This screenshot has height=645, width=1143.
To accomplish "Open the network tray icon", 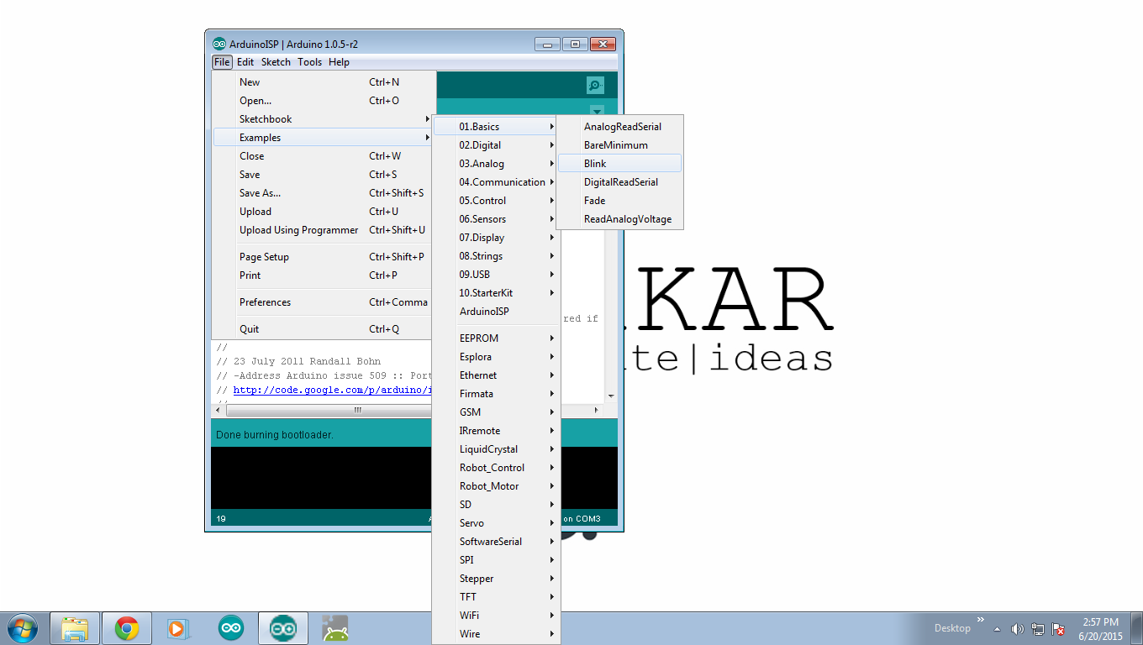I will [1038, 628].
